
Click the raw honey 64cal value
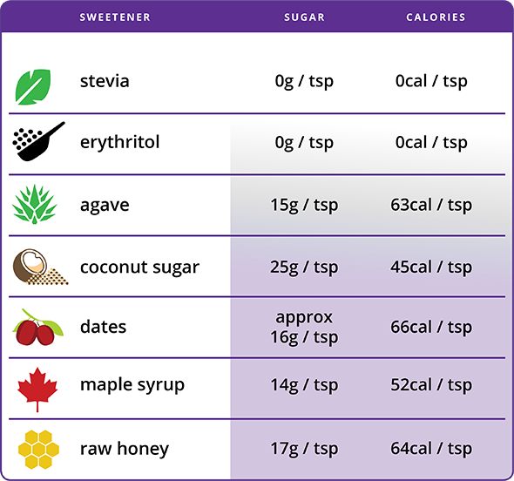(431, 449)
